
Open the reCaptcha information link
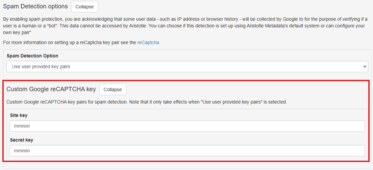(148, 42)
